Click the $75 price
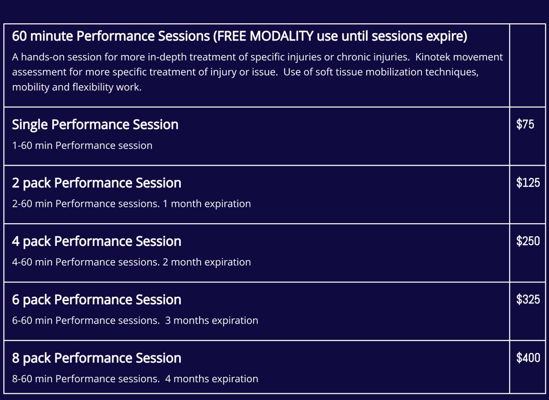Image resolution: width=549 pixels, height=400 pixels. coord(525,124)
